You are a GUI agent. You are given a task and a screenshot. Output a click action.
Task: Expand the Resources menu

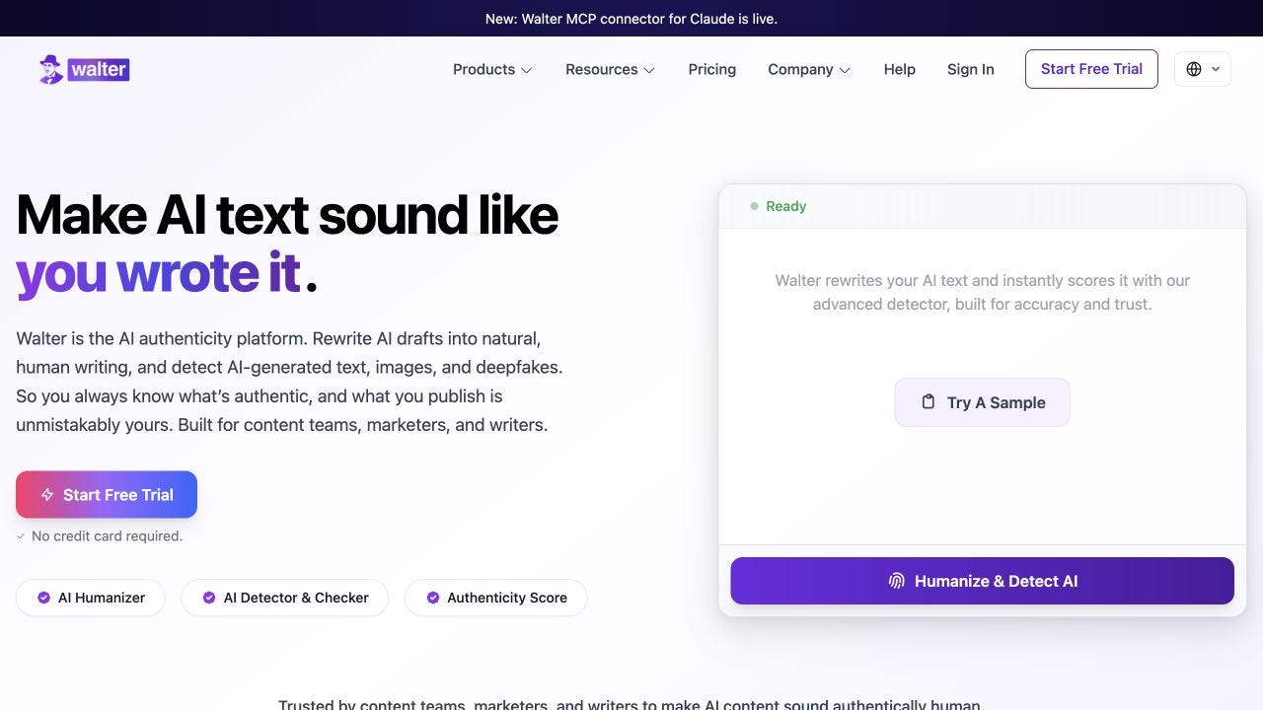coord(610,69)
